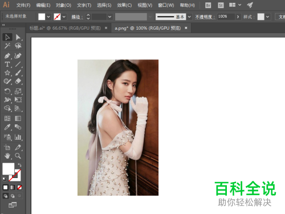Select the Zoom tool
Image resolution: width=285 pixels, height=214 pixels.
(x=18, y=156)
